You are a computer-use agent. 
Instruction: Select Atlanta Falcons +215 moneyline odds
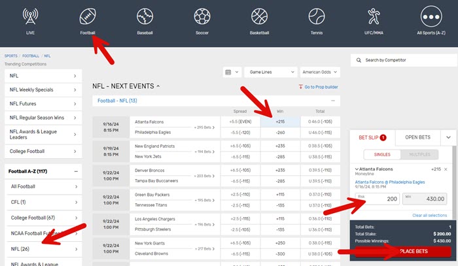pyautogui.click(x=280, y=122)
